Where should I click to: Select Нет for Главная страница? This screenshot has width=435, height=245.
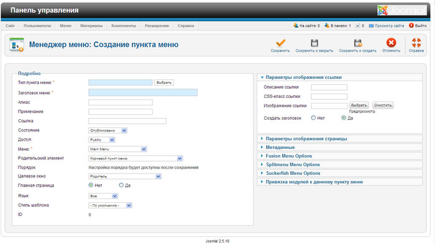pyautogui.click(x=91, y=185)
